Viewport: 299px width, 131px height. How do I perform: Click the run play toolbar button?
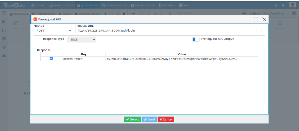click(124, 14)
